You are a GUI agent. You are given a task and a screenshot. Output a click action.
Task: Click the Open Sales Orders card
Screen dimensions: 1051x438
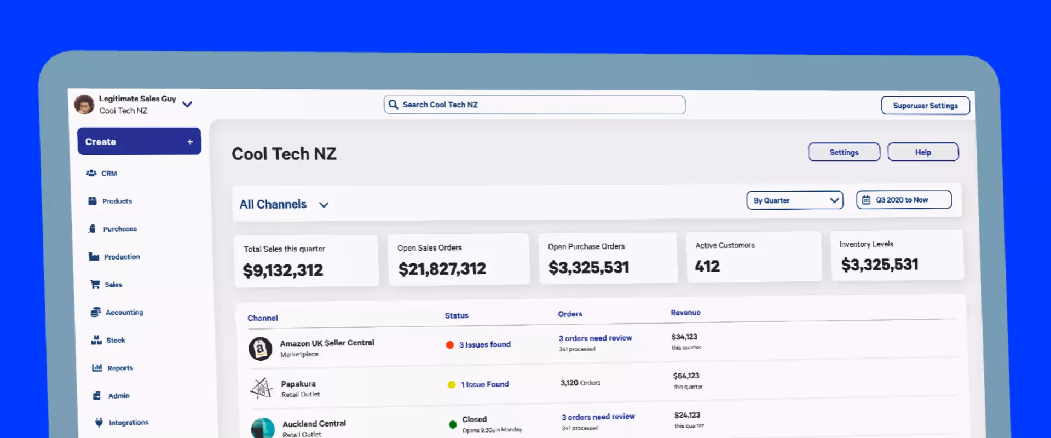pos(459,259)
